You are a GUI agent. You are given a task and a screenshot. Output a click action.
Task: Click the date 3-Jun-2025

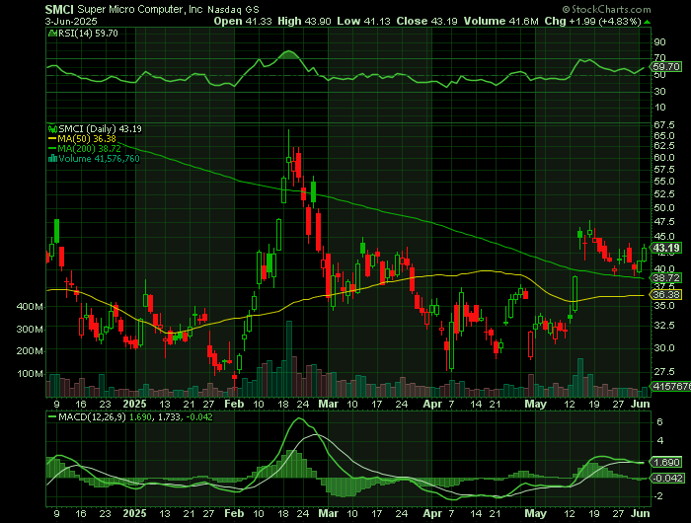tap(71, 21)
